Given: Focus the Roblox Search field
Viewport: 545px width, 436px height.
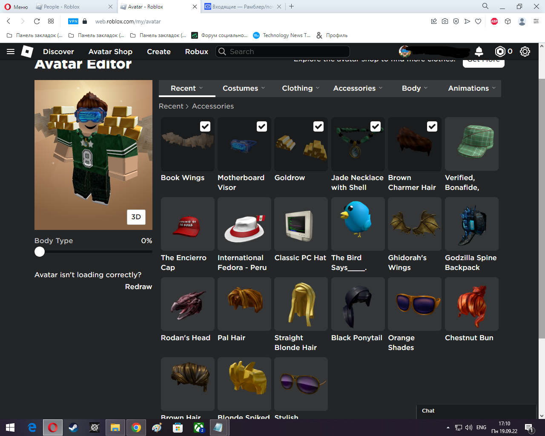Looking at the screenshot, I should tap(283, 52).
